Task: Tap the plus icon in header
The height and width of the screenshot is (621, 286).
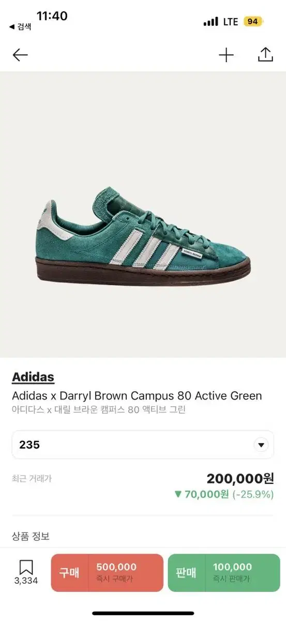Action: pyautogui.click(x=226, y=55)
